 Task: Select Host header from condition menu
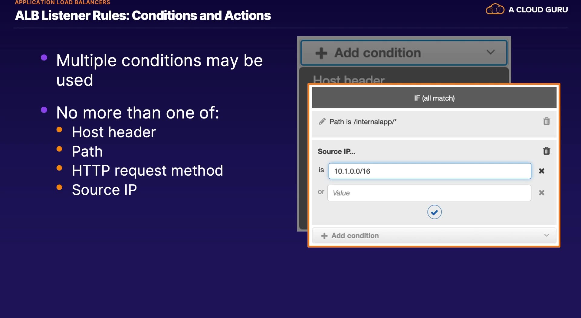pyautogui.click(x=349, y=79)
